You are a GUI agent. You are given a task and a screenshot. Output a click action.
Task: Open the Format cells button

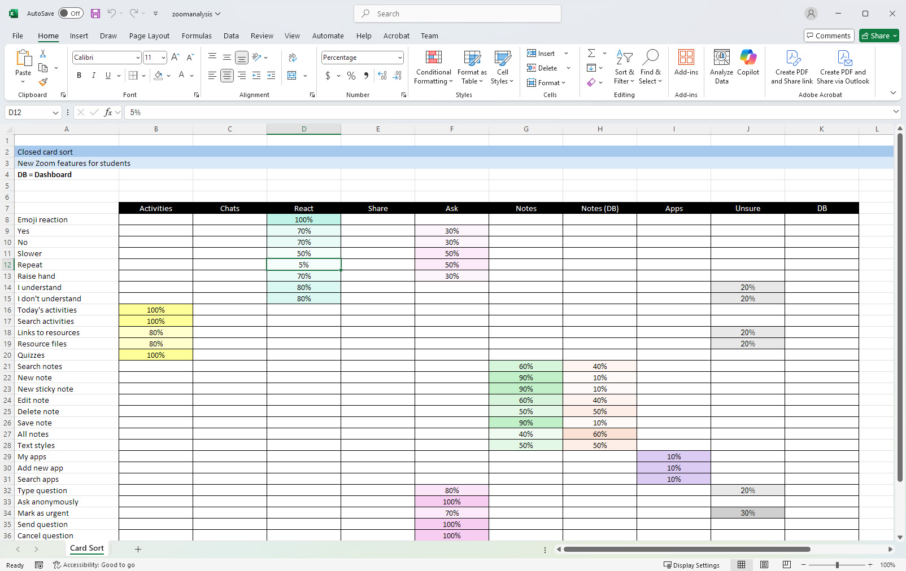[x=546, y=83]
